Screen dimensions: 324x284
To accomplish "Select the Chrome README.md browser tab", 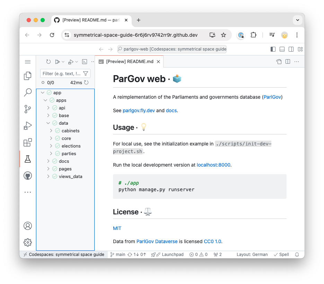I will pos(91,20).
